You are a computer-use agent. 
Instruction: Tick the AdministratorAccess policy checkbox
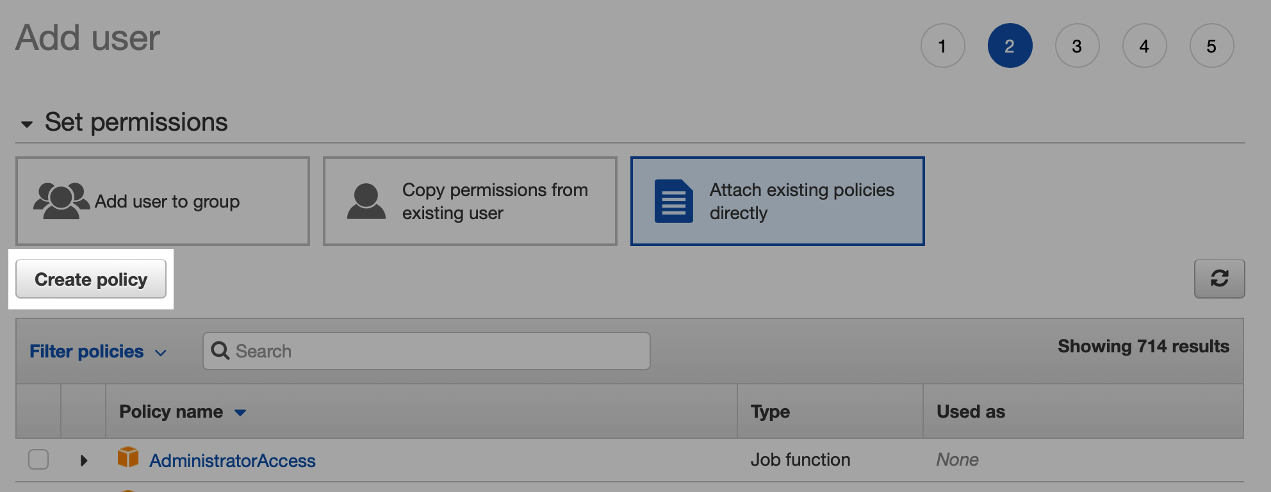(x=38, y=459)
